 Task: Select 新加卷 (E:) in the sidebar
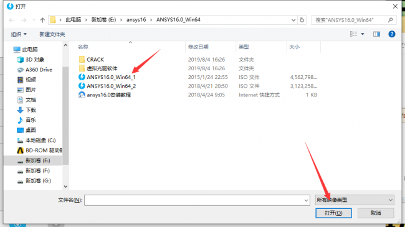[33, 160]
